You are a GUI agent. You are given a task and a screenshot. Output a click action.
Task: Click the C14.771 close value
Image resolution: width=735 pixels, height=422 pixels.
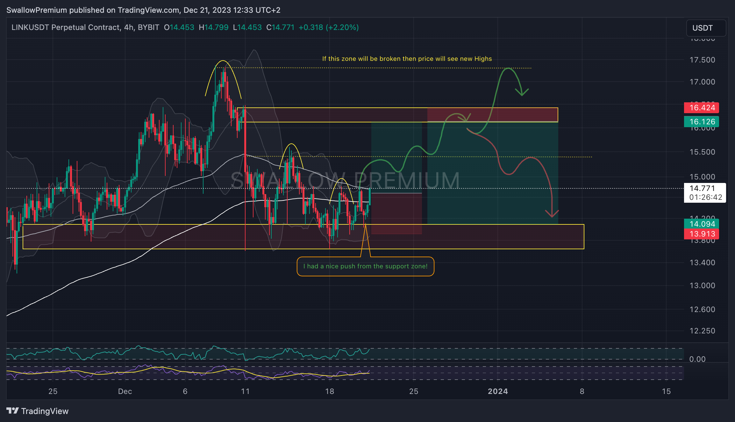280,27
